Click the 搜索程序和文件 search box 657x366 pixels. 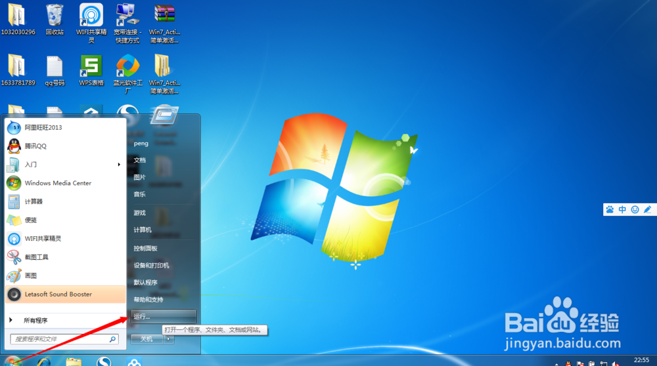click(x=64, y=339)
